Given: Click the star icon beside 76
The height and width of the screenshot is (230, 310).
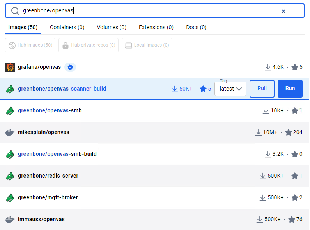Looking at the screenshot, I should [x=292, y=220].
